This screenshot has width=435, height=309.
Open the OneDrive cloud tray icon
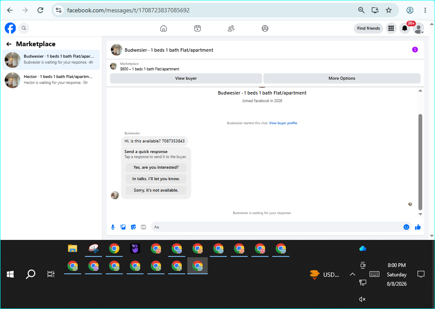click(x=363, y=248)
